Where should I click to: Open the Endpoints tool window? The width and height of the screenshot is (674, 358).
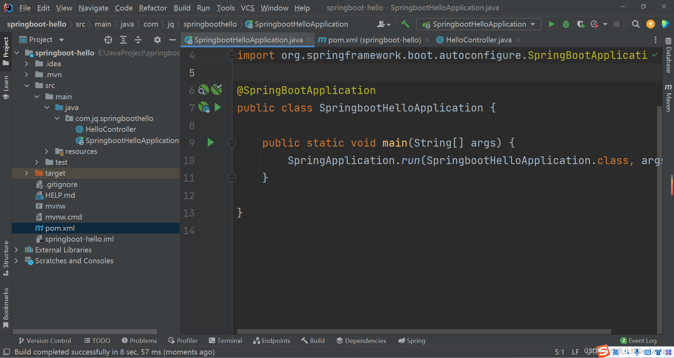[x=272, y=340]
